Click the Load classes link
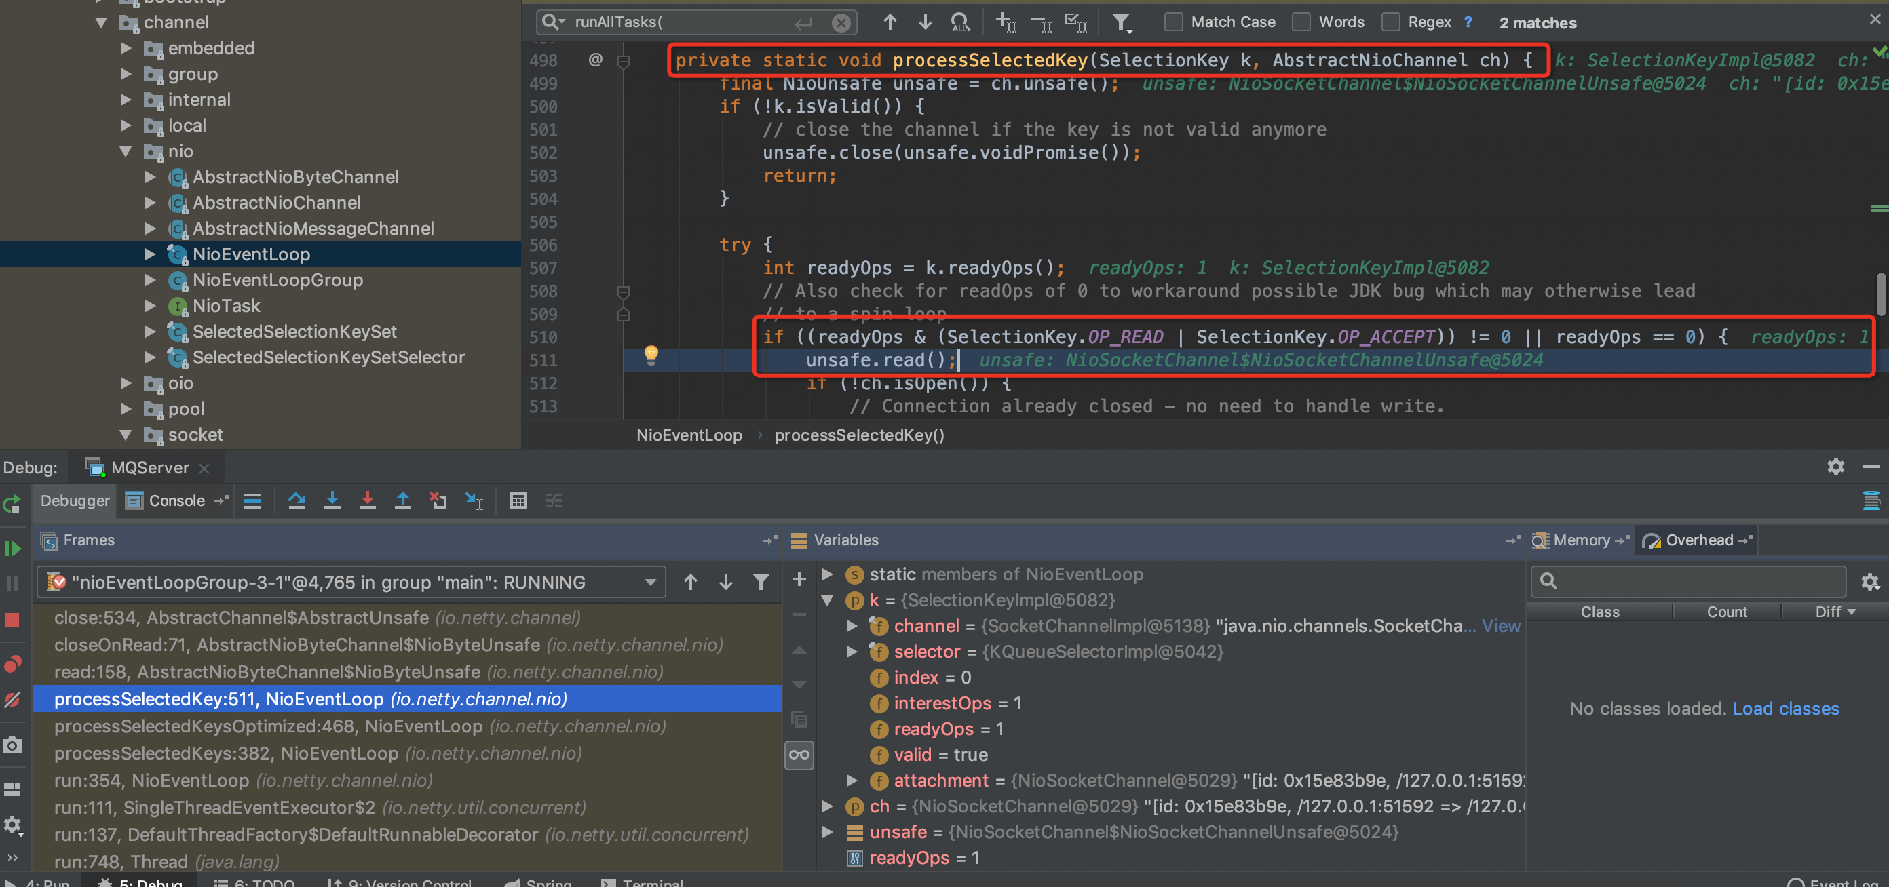 (1785, 709)
